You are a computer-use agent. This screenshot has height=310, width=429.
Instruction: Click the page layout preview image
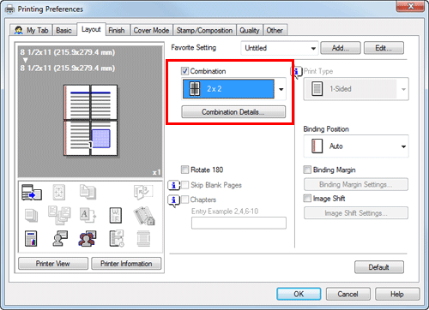click(90, 120)
